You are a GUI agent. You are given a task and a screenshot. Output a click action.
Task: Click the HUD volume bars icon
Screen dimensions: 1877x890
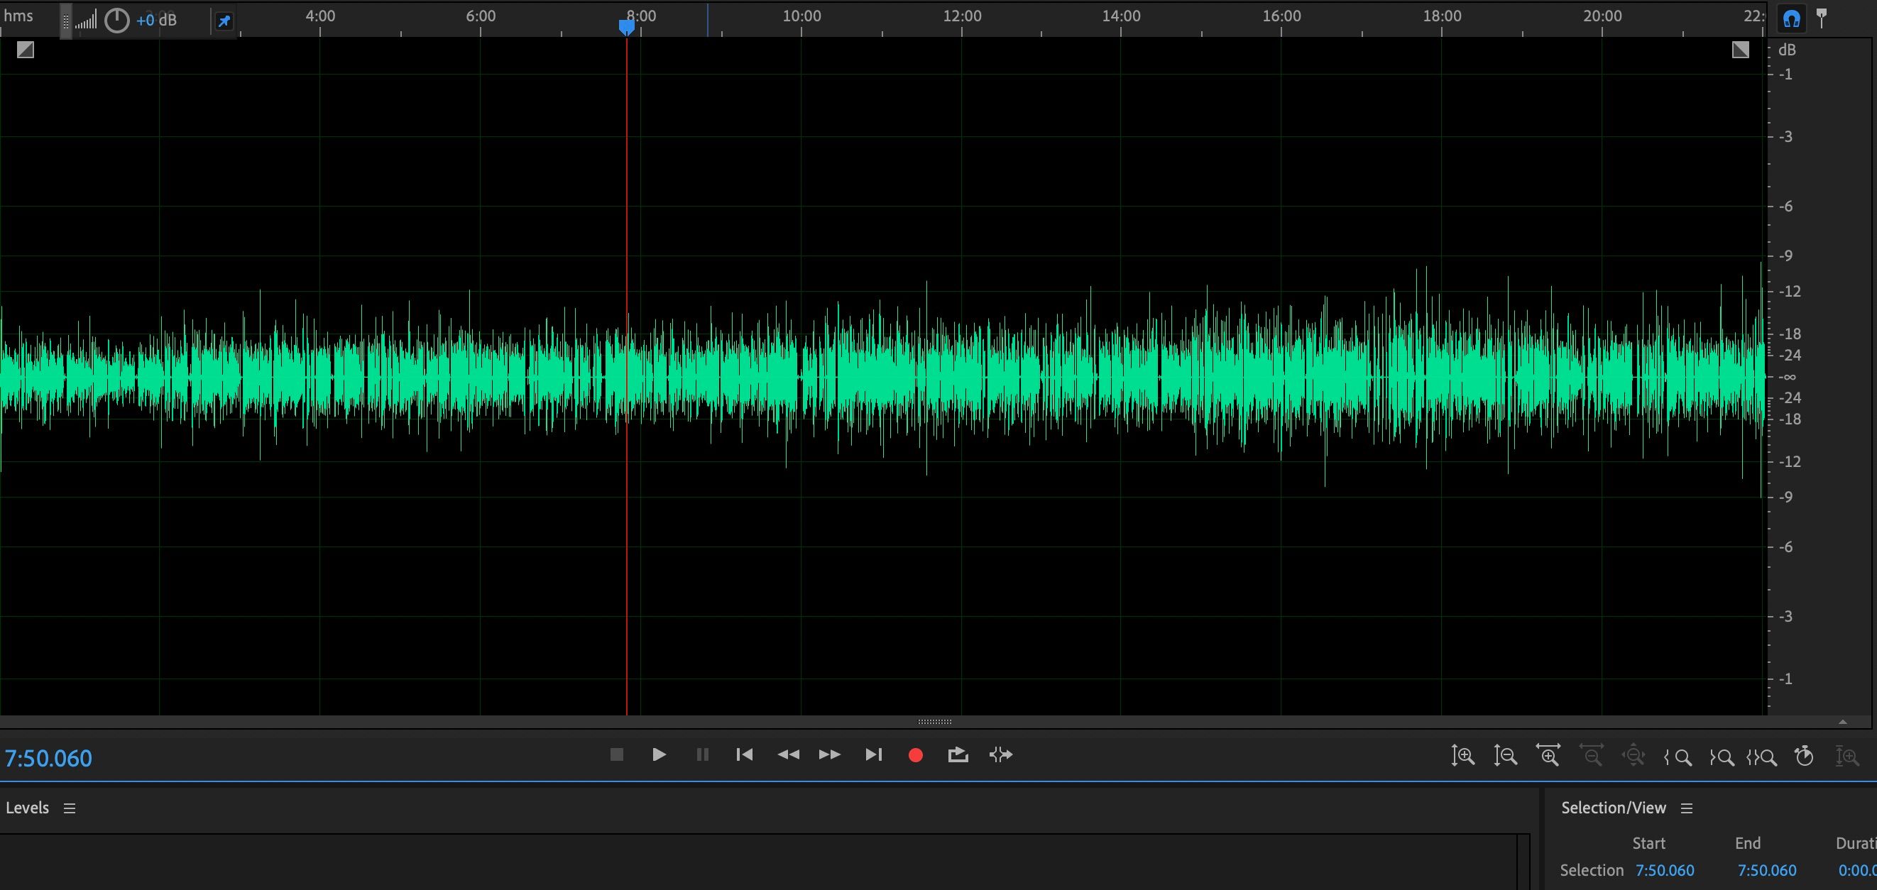86,21
